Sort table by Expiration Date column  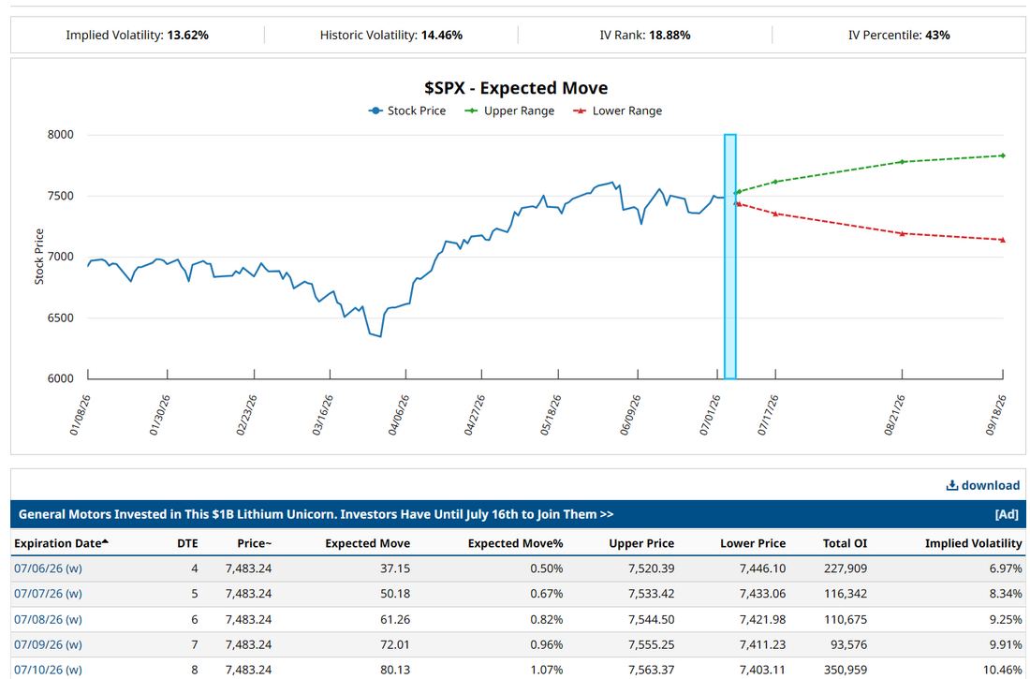point(58,543)
